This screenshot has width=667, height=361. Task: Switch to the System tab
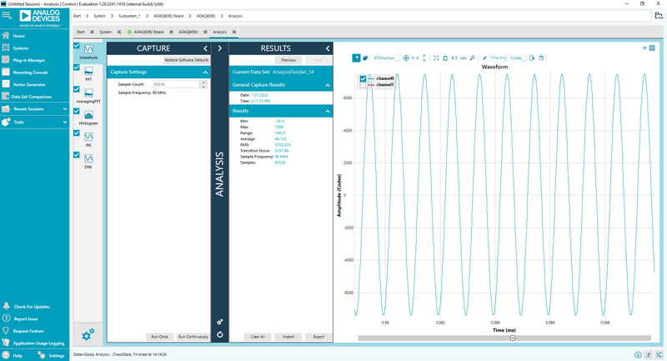(x=106, y=32)
